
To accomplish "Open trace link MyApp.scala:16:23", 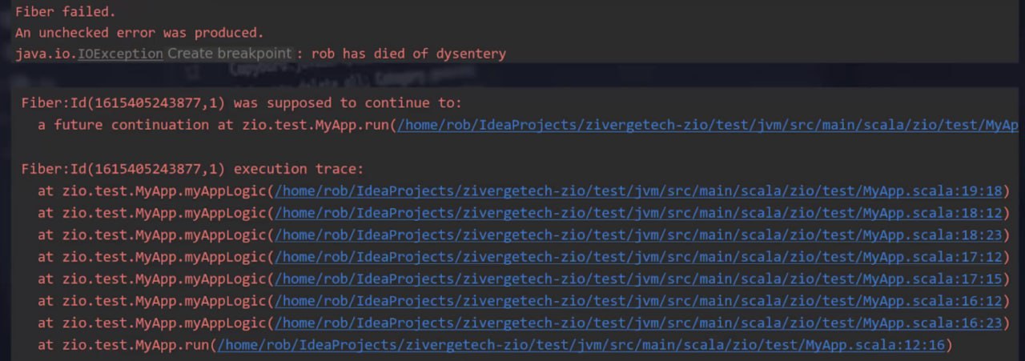I will (638, 323).
